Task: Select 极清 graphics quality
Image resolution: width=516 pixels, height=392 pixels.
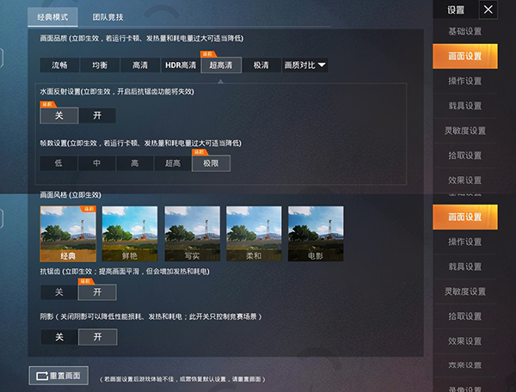Action: [x=261, y=65]
